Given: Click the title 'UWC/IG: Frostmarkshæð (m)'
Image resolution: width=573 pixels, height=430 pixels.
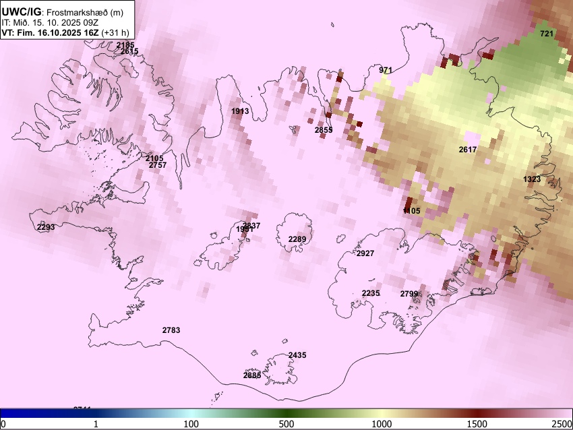Looking at the screenshot, I should pos(63,12).
